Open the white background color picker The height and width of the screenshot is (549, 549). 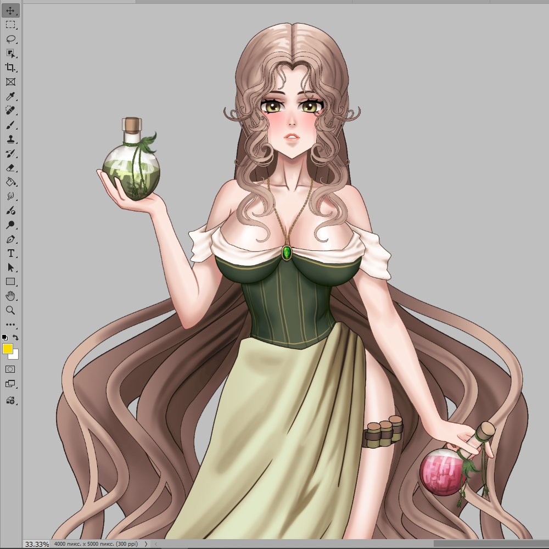pos(15,356)
